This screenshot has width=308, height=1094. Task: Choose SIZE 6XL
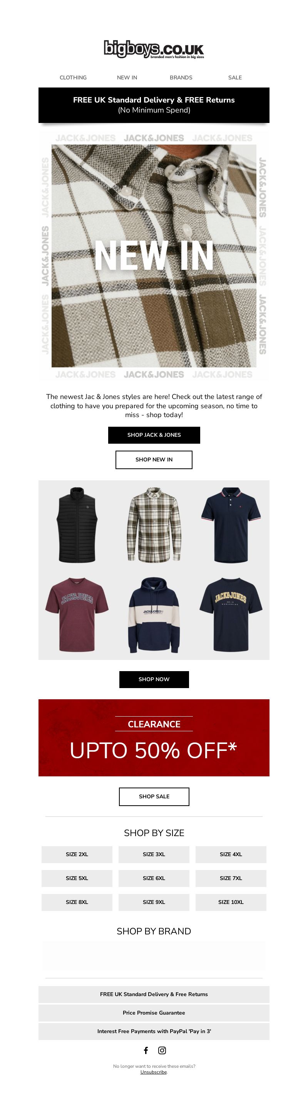click(x=154, y=878)
